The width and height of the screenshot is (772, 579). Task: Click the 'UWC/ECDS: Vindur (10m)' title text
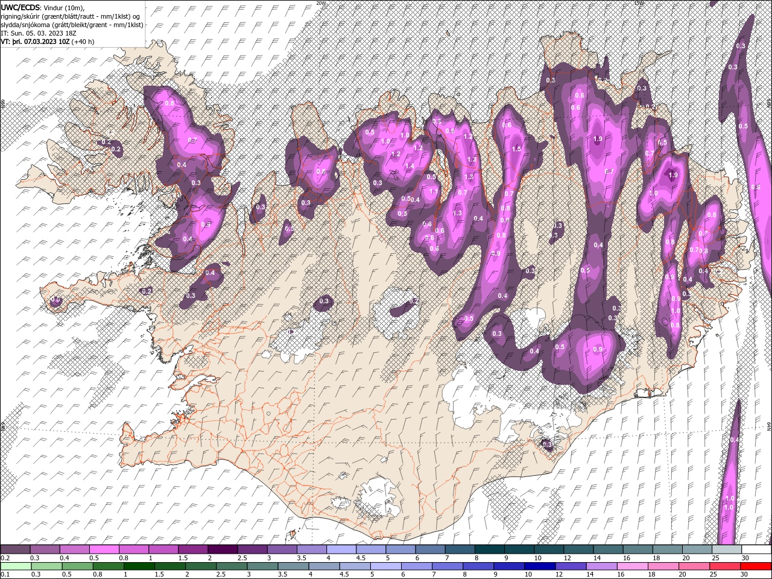click(43, 7)
